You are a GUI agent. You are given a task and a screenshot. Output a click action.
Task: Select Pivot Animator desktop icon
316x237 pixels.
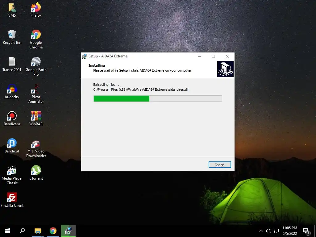click(x=36, y=94)
